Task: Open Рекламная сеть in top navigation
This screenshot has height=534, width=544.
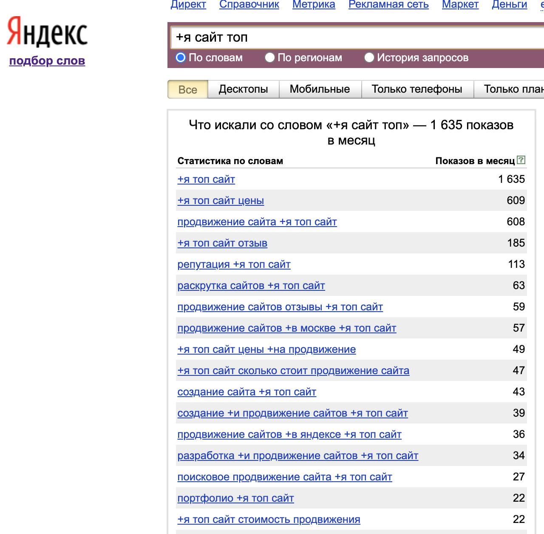Action: click(388, 5)
